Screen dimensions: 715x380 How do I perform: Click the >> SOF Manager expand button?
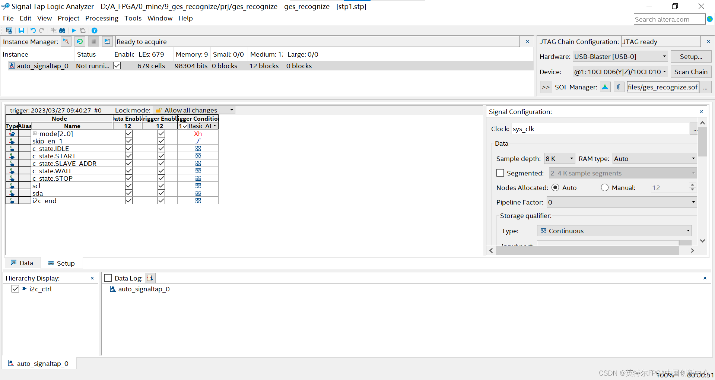click(x=546, y=87)
